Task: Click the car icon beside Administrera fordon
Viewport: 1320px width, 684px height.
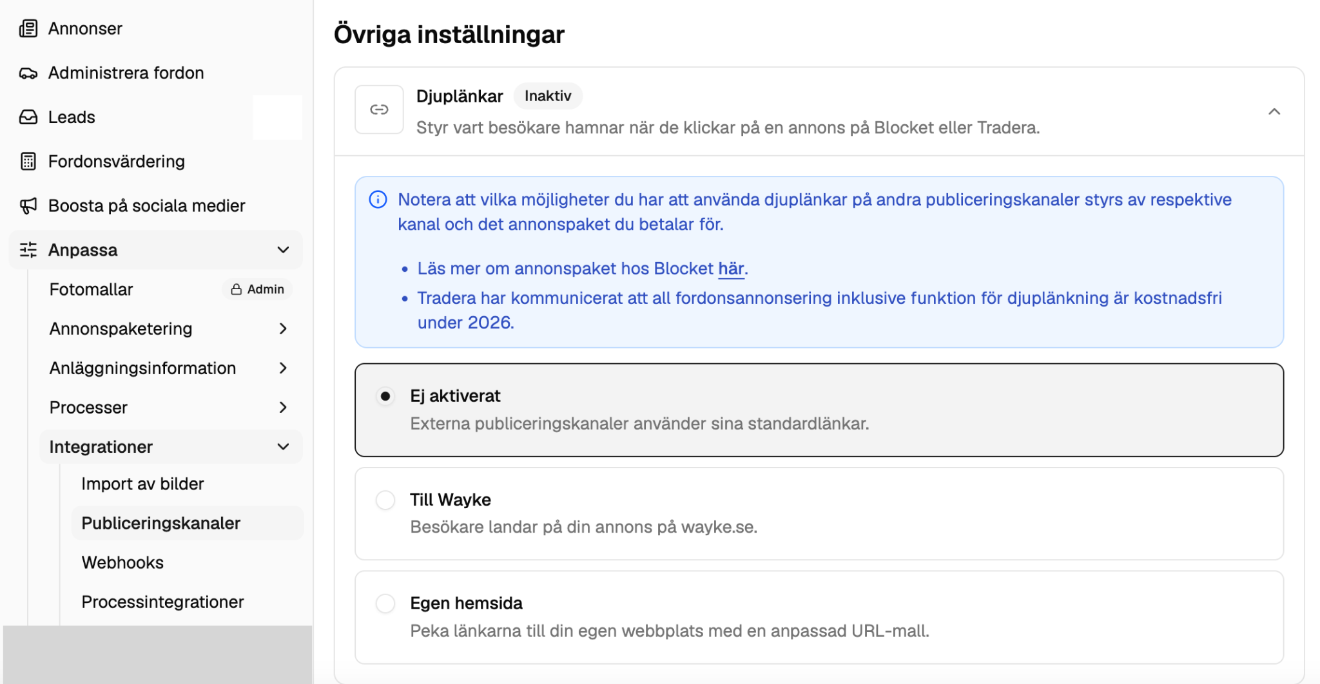Action: 28,73
